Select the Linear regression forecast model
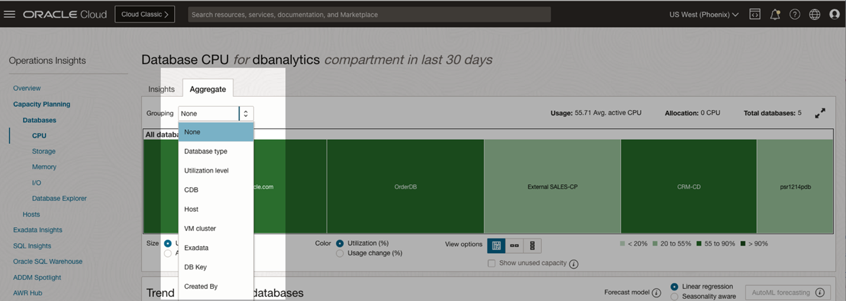 click(674, 287)
